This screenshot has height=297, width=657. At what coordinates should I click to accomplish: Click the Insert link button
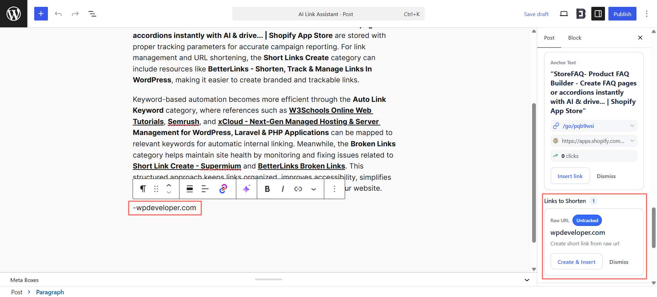[x=570, y=176]
